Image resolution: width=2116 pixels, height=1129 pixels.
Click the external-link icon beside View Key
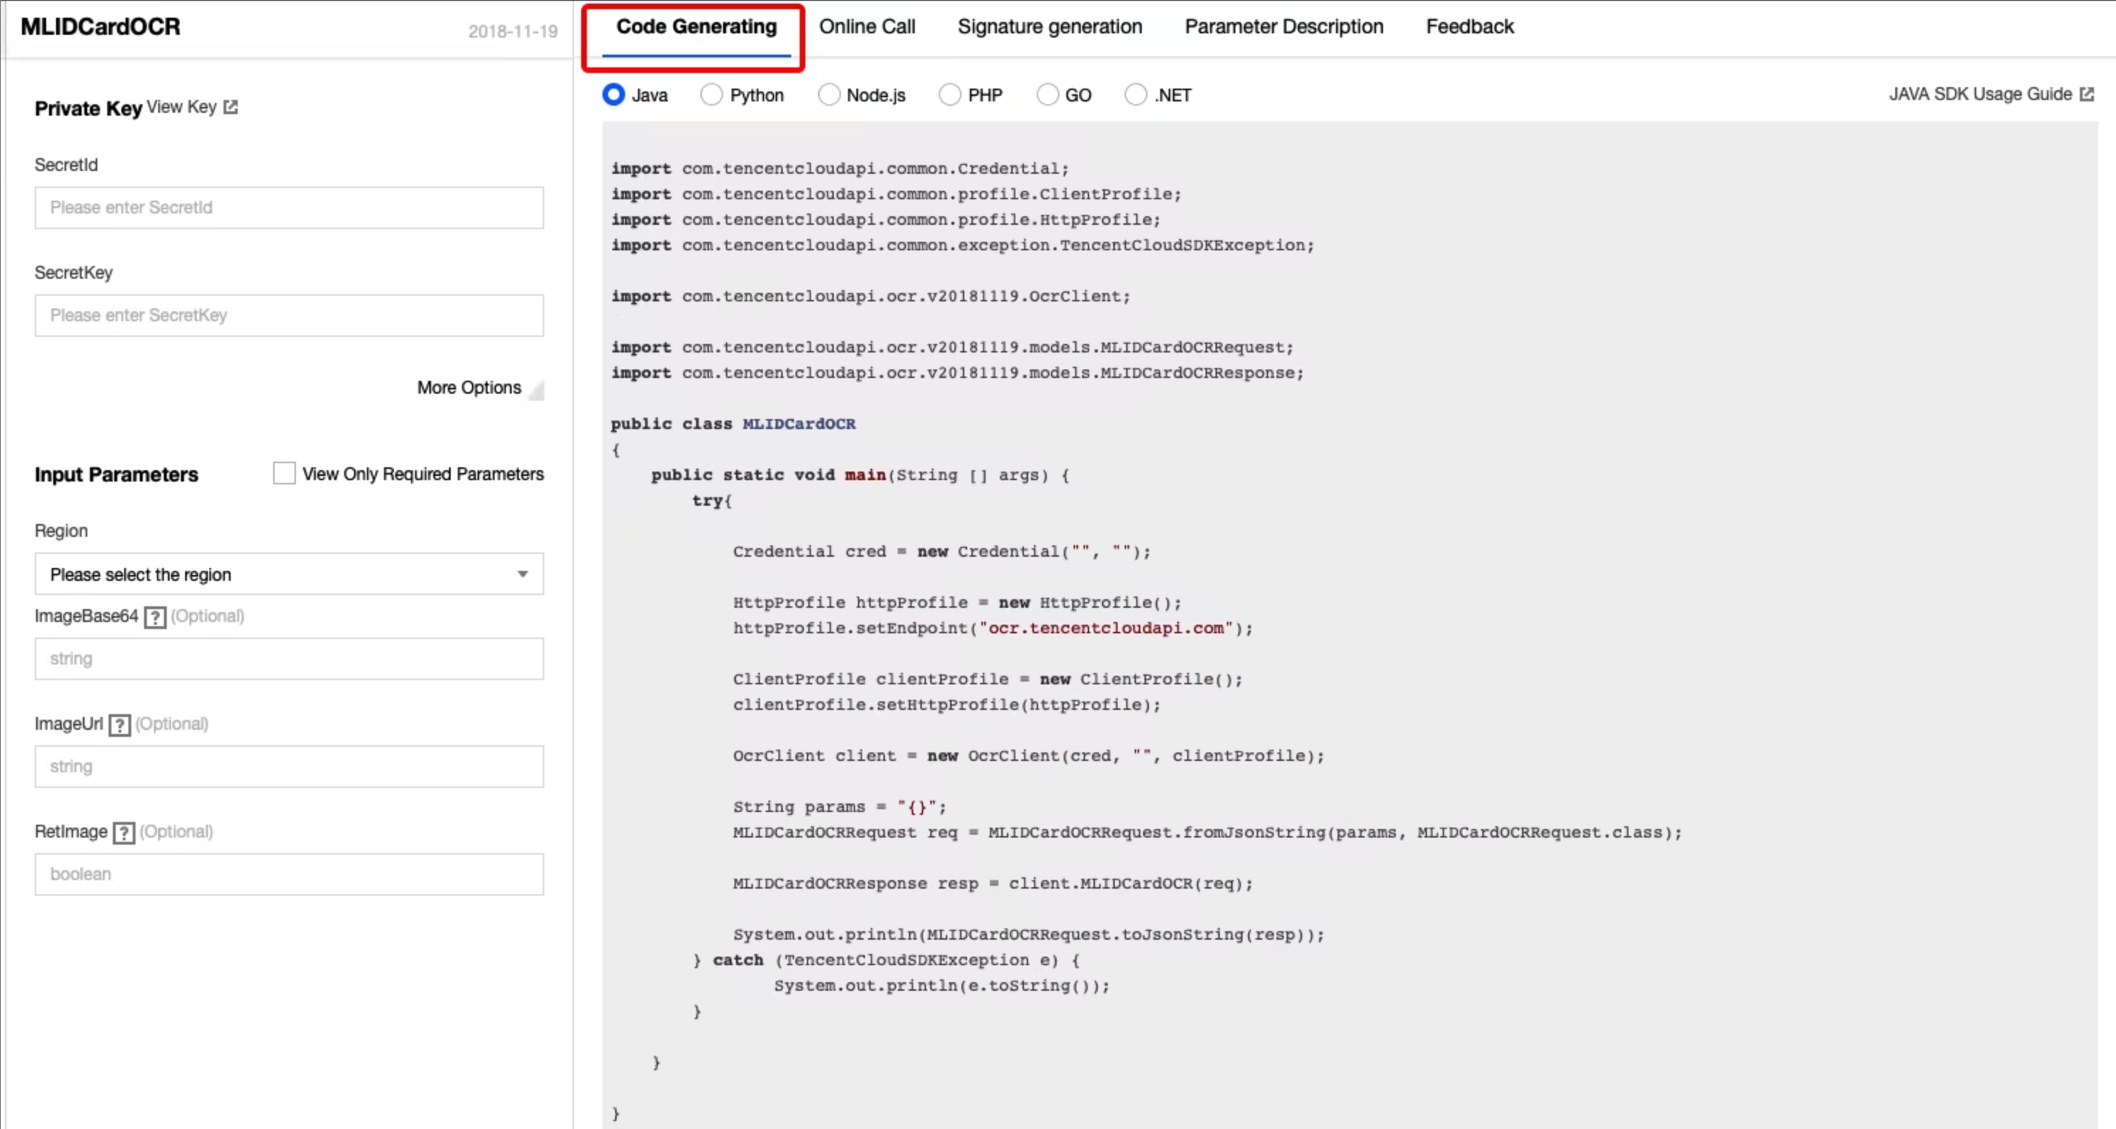(x=231, y=108)
